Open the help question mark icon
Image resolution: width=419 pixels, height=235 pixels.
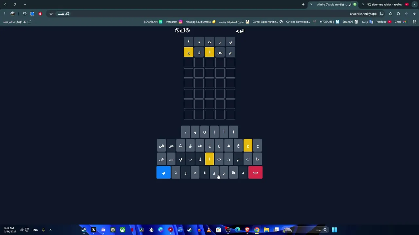[177, 30]
